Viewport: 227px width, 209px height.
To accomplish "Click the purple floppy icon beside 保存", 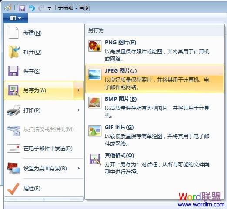I will [13, 71].
